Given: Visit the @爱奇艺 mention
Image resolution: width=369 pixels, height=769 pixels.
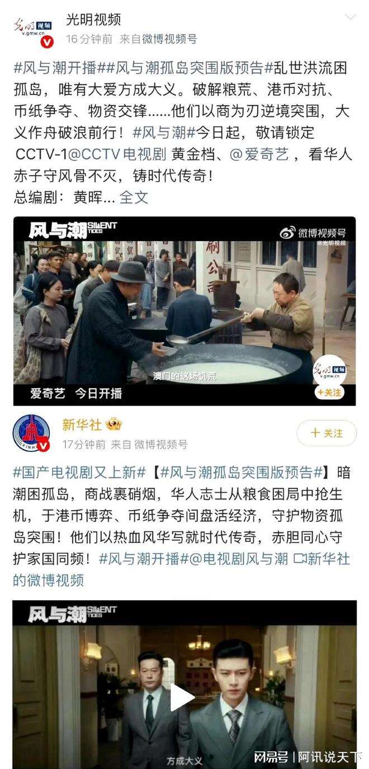Looking at the screenshot, I should (259, 154).
